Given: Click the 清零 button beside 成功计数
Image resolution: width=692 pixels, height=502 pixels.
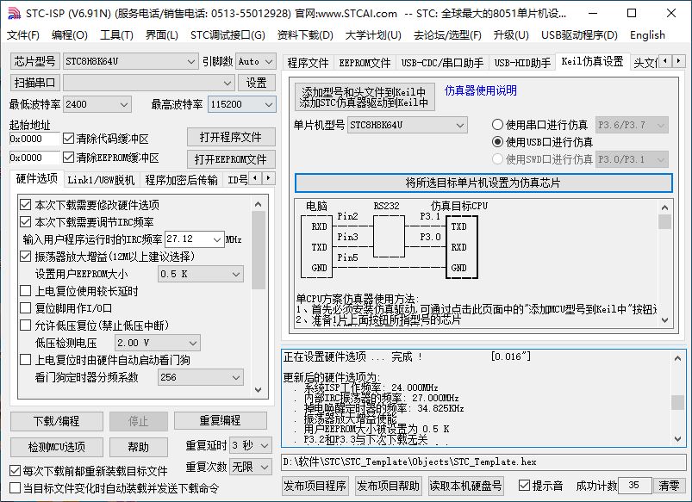Looking at the screenshot, I should [669, 486].
